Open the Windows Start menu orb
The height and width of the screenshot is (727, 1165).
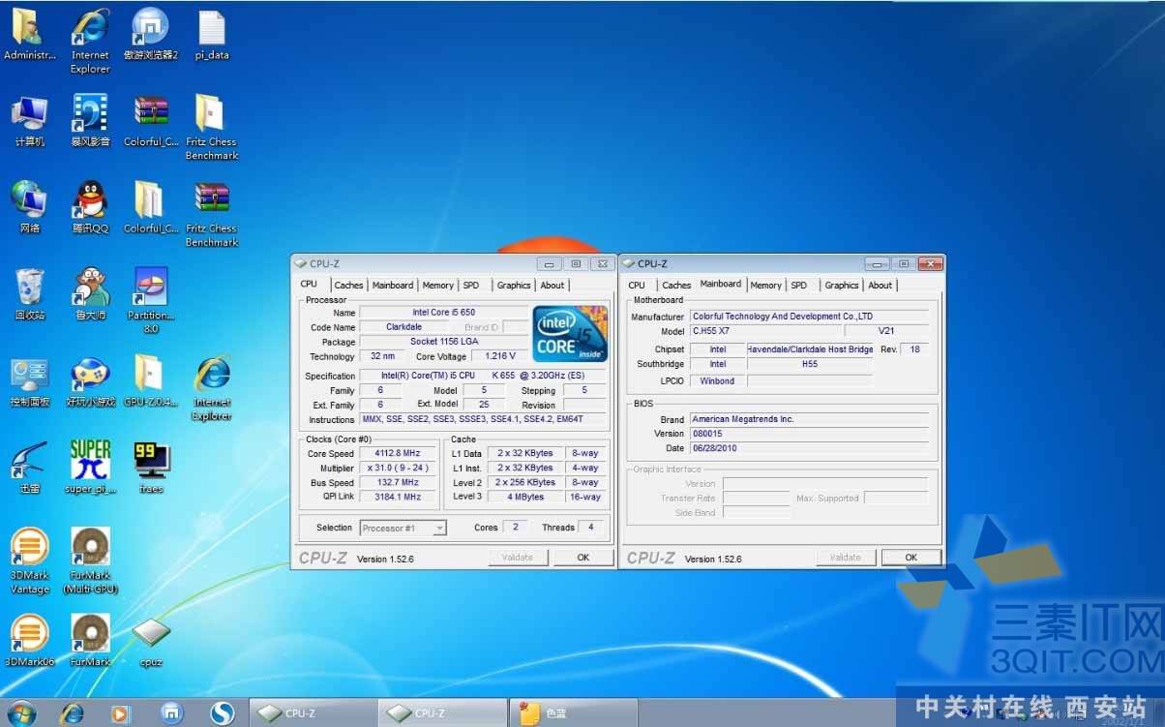[x=21, y=712]
